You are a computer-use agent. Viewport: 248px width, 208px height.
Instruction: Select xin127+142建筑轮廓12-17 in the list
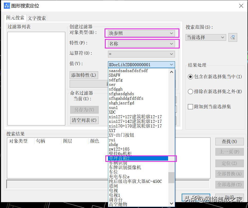[x=139, y=121]
